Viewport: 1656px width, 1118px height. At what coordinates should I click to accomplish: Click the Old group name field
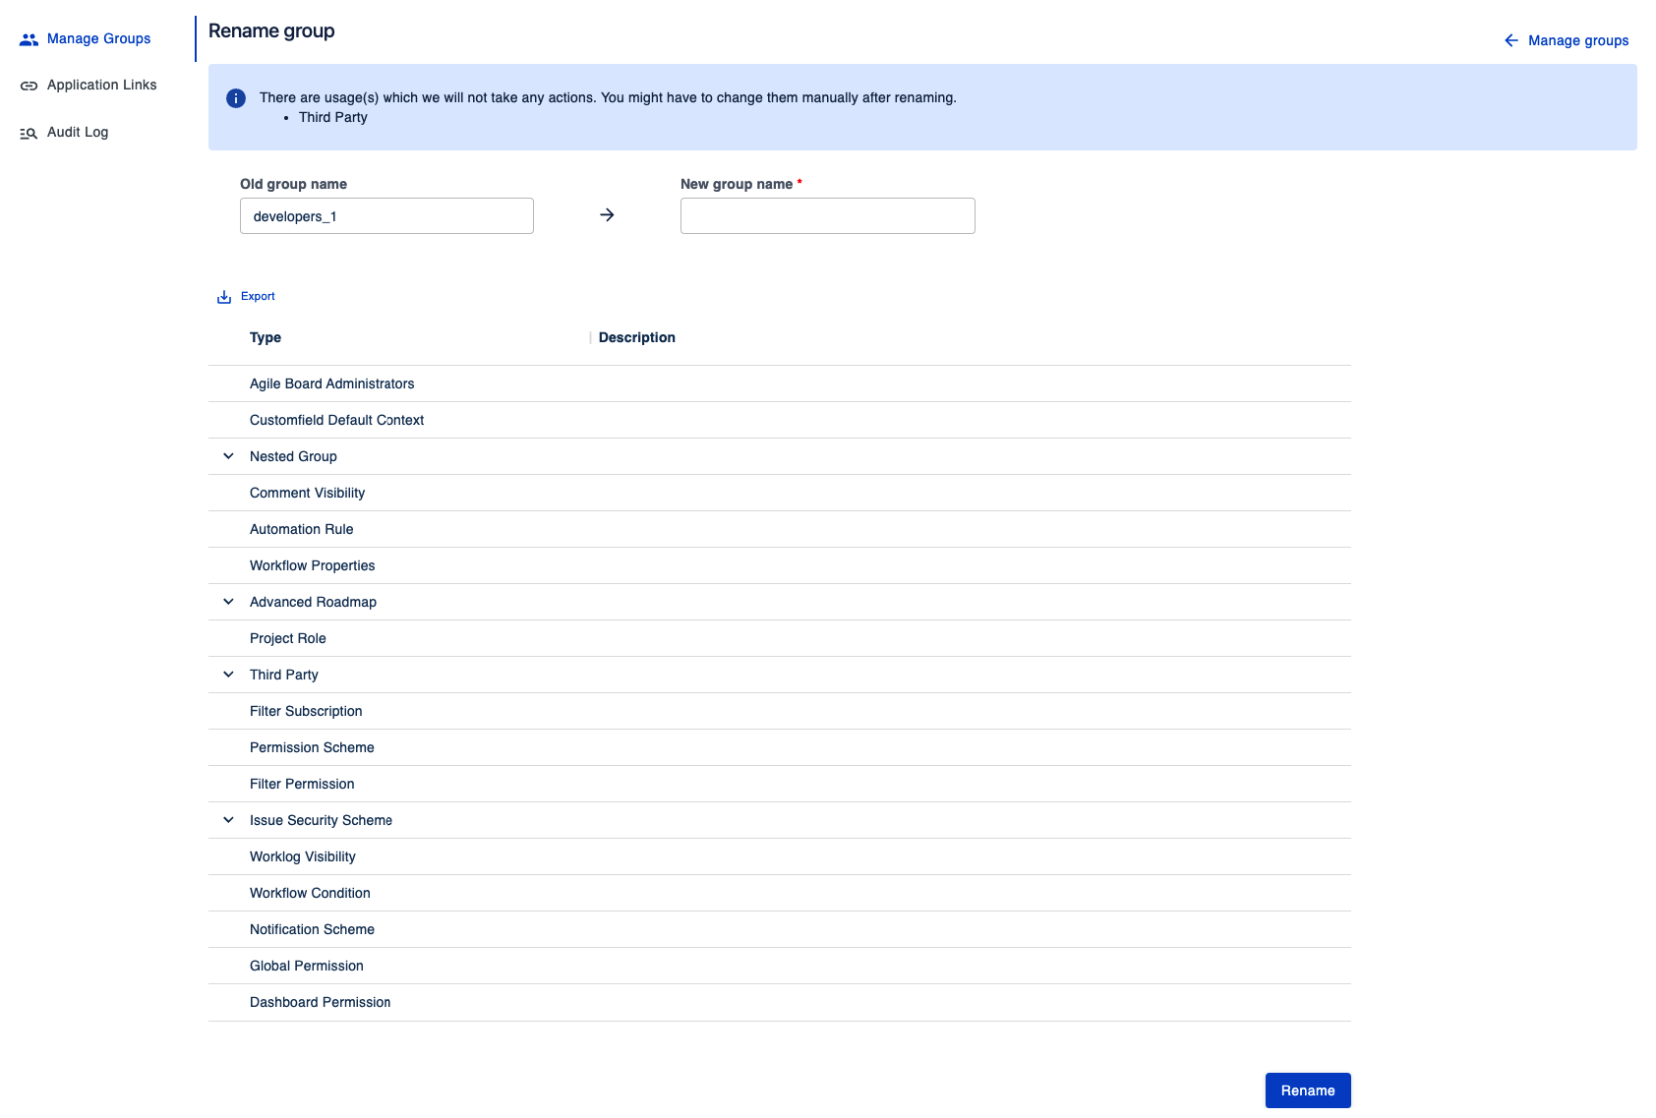(386, 216)
